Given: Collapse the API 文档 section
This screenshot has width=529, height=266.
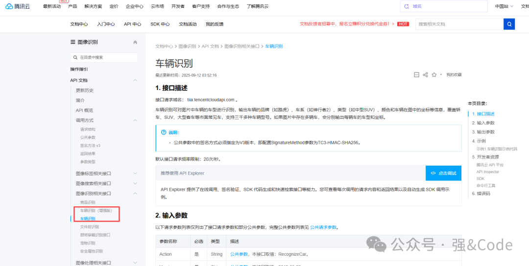Looking at the screenshot, I should [x=135, y=80].
